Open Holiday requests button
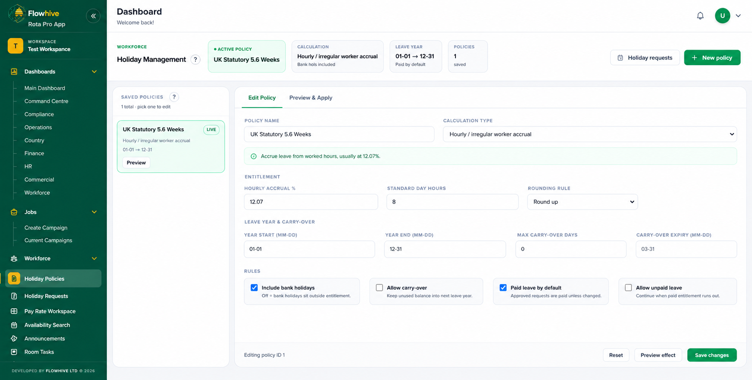752x380 pixels. pos(645,58)
